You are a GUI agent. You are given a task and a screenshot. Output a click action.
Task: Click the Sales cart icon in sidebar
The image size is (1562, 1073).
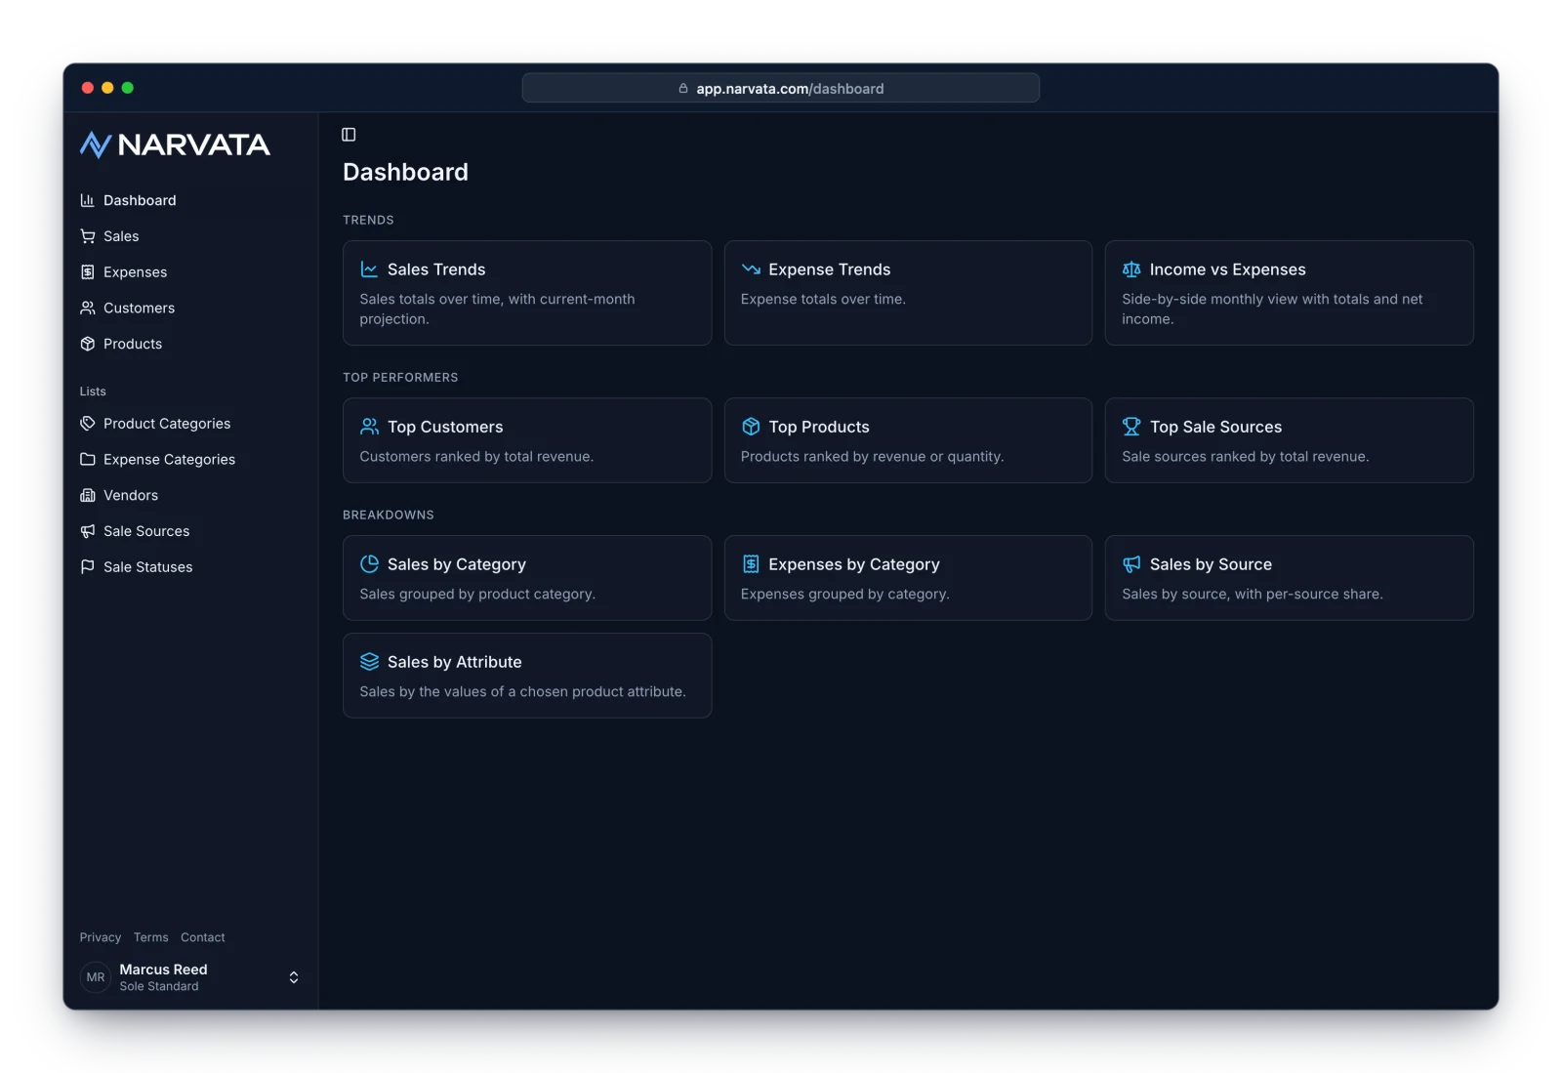[88, 236]
